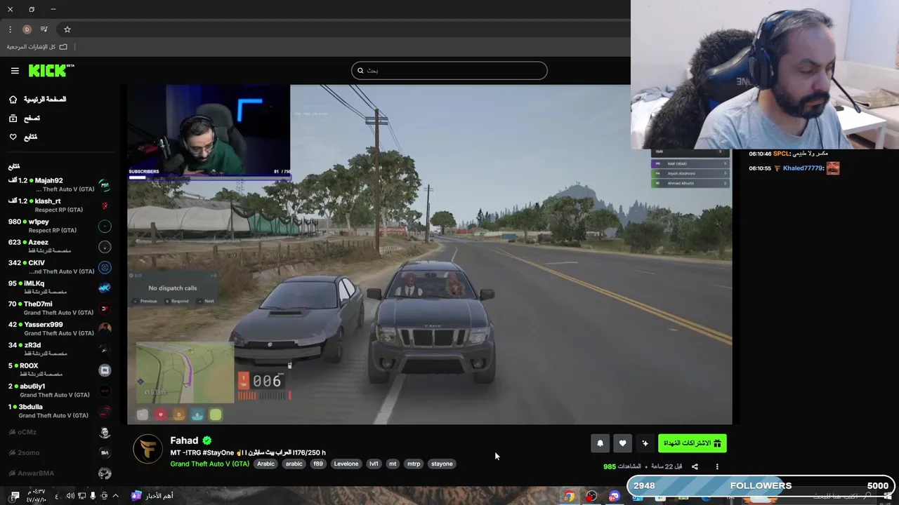Open the iMLKq channel in the sidebar
This screenshot has width=899, height=505.
(59, 288)
